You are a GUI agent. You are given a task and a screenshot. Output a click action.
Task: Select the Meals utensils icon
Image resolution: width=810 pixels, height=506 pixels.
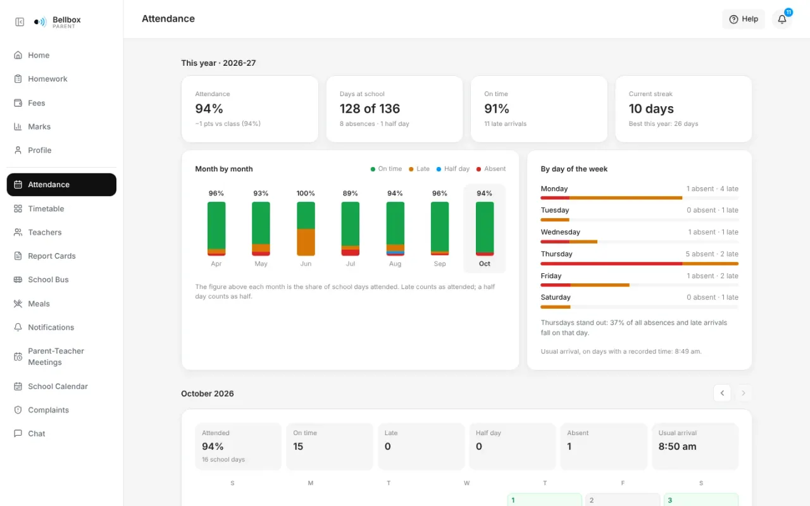coord(18,304)
